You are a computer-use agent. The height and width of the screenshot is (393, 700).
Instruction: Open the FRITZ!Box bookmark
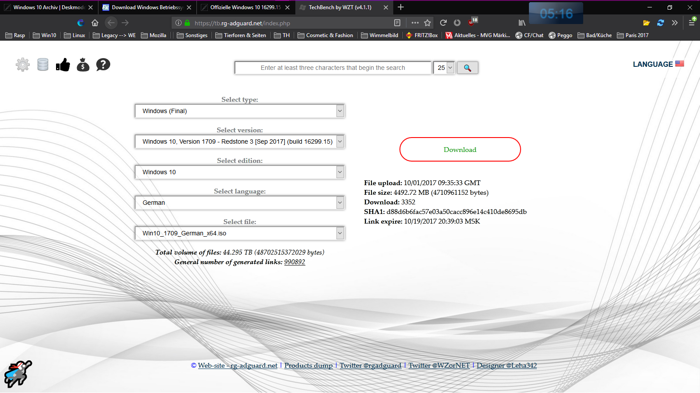(x=422, y=35)
